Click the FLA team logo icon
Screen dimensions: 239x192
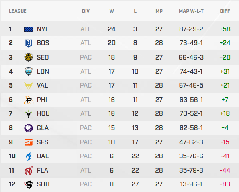tap(29, 170)
